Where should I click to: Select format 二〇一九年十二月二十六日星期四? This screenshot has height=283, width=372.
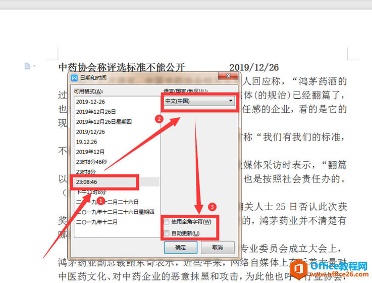(x=117, y=212)
